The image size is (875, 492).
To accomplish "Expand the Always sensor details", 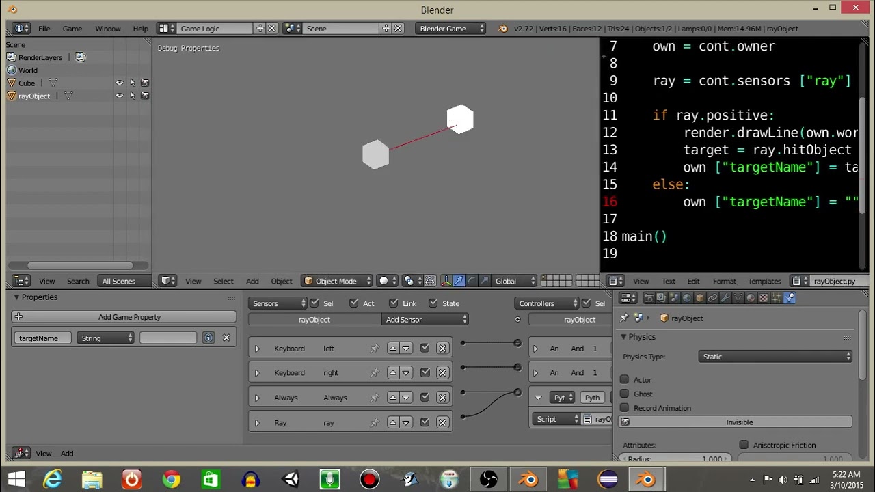I will point(257,398).
